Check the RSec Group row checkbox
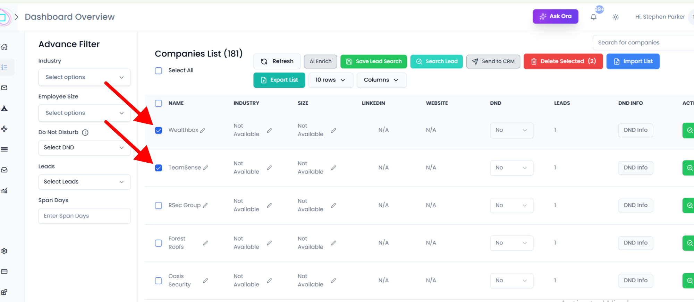Viewport: 694px width, 302px height. [159, 206]
